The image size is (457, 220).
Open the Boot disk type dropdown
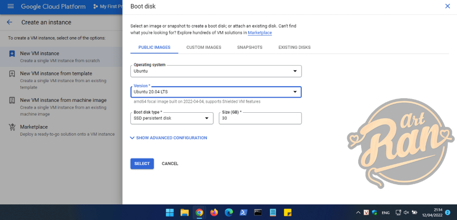click(172, 118)
